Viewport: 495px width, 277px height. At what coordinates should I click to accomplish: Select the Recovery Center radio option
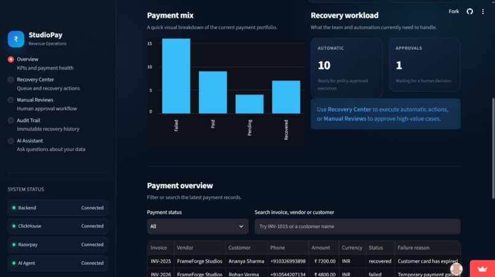pyautogui.click(x=10, y=80)
